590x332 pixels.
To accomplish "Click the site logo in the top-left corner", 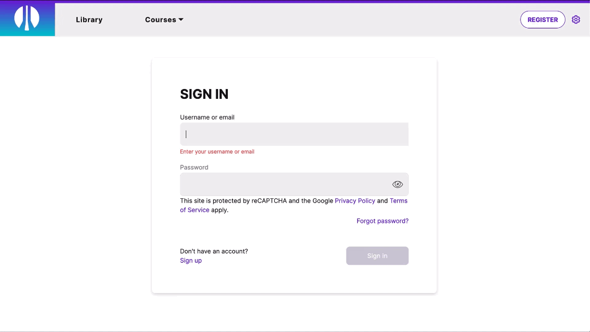I will [27, 19].
